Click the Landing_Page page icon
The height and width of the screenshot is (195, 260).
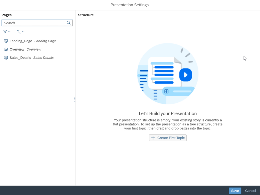[6, 41]
